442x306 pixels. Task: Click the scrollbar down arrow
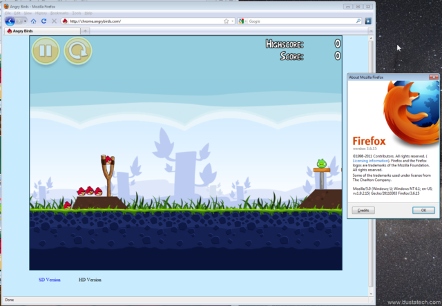click(371, 294)
